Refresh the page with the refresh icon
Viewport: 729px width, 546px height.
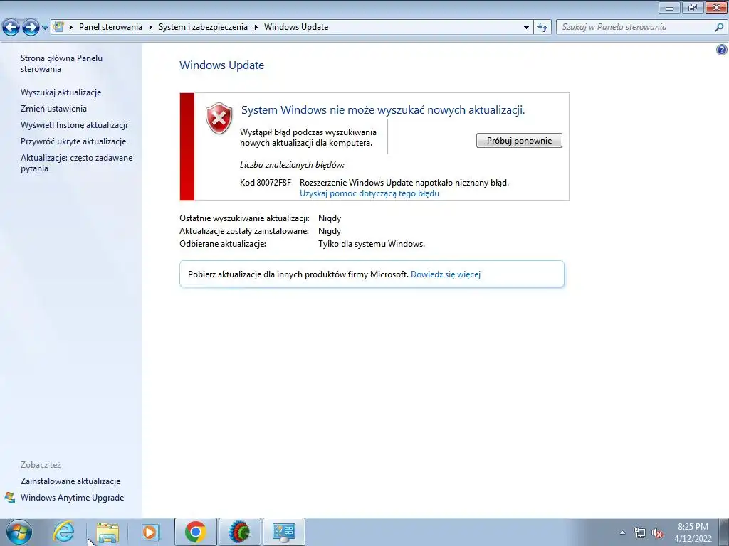(542, 28)
